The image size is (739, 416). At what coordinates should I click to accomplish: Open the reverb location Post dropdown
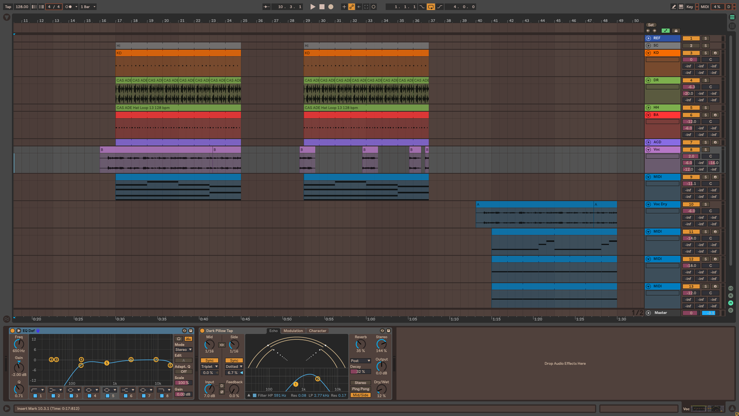click(361, 361)
